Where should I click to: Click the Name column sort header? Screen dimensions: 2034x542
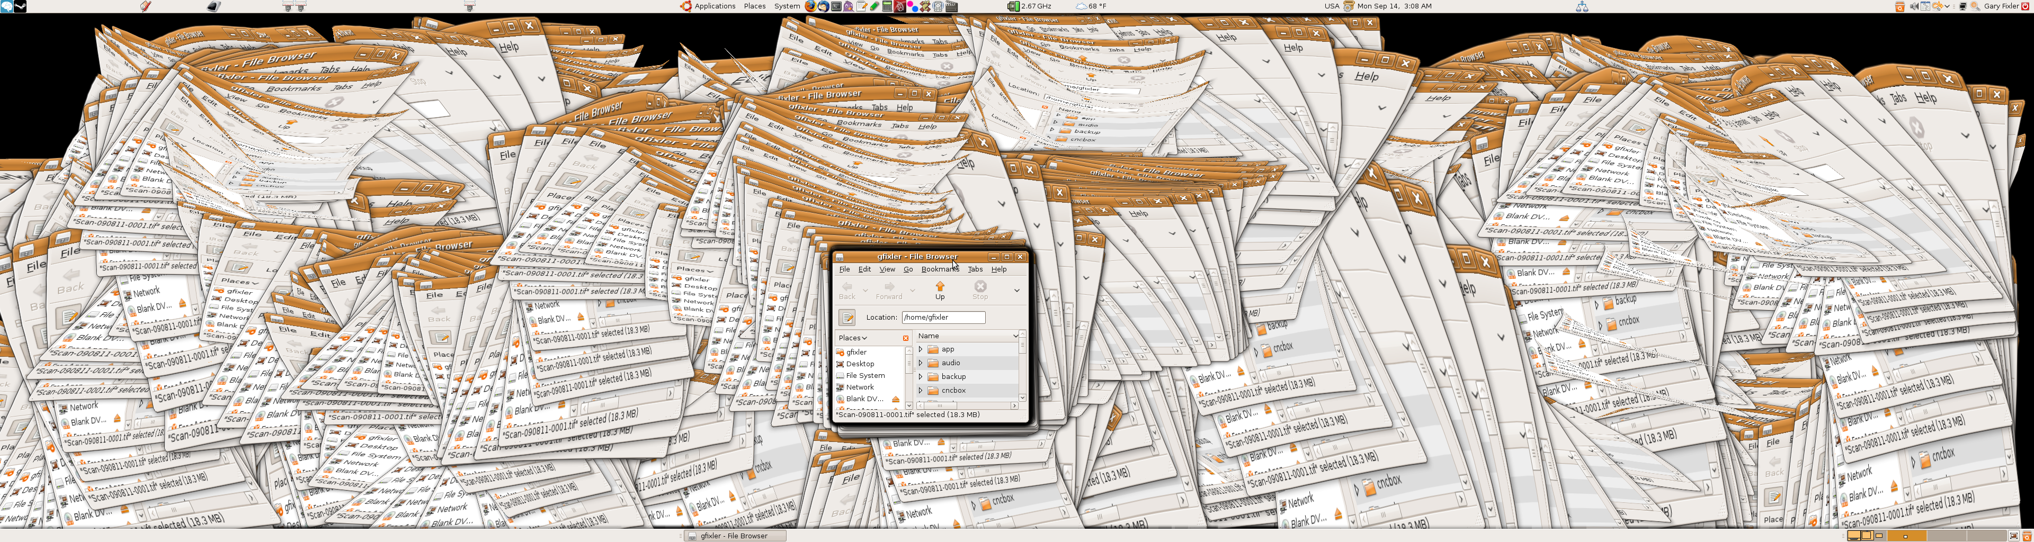[x=967, y=336]
